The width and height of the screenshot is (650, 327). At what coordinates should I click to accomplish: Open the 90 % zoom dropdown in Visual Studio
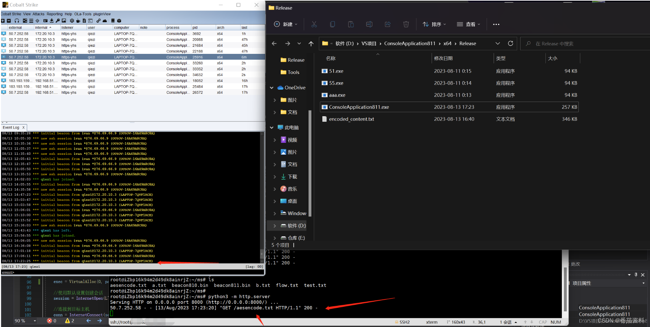(x=25, y=321)
